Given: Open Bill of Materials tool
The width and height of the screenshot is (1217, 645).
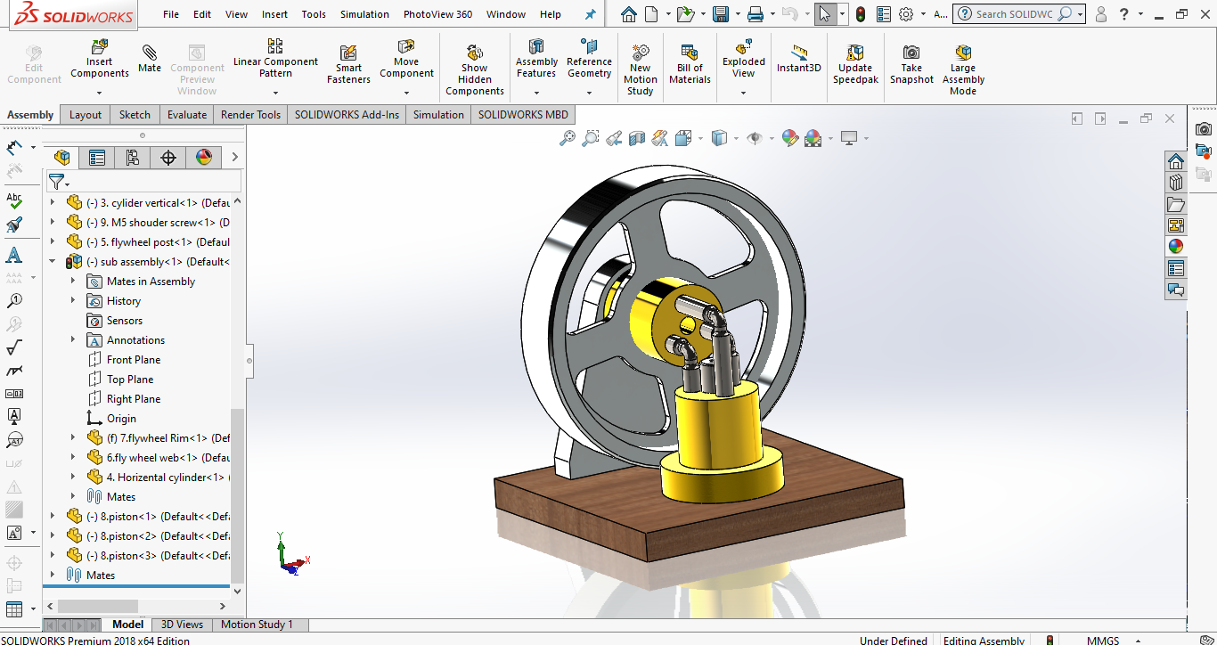Looking at the screenshot, I should [x=690, y=64].
